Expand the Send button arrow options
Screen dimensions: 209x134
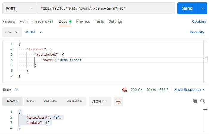(202, 8)
